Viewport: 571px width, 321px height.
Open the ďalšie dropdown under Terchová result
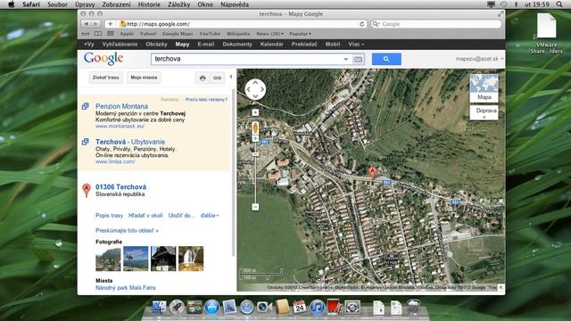210,216
